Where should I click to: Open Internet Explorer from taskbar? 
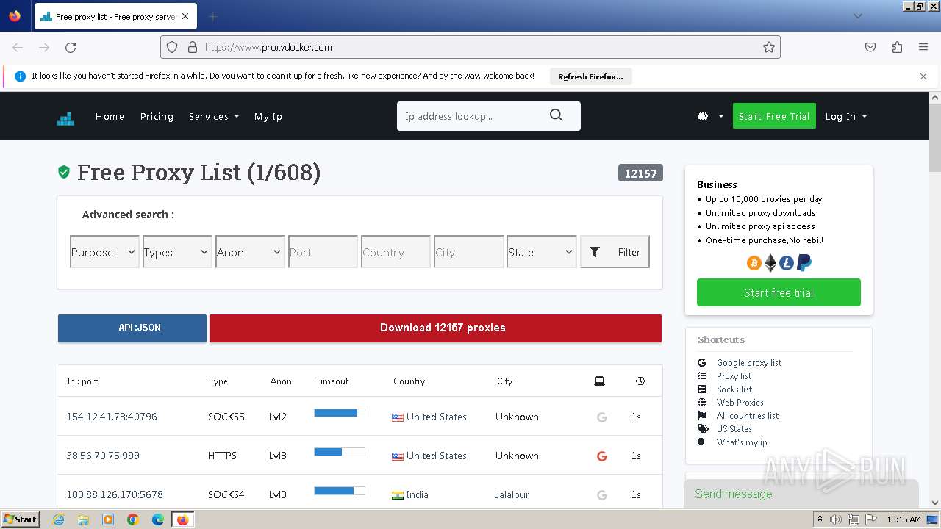click(x=58, y=519)
